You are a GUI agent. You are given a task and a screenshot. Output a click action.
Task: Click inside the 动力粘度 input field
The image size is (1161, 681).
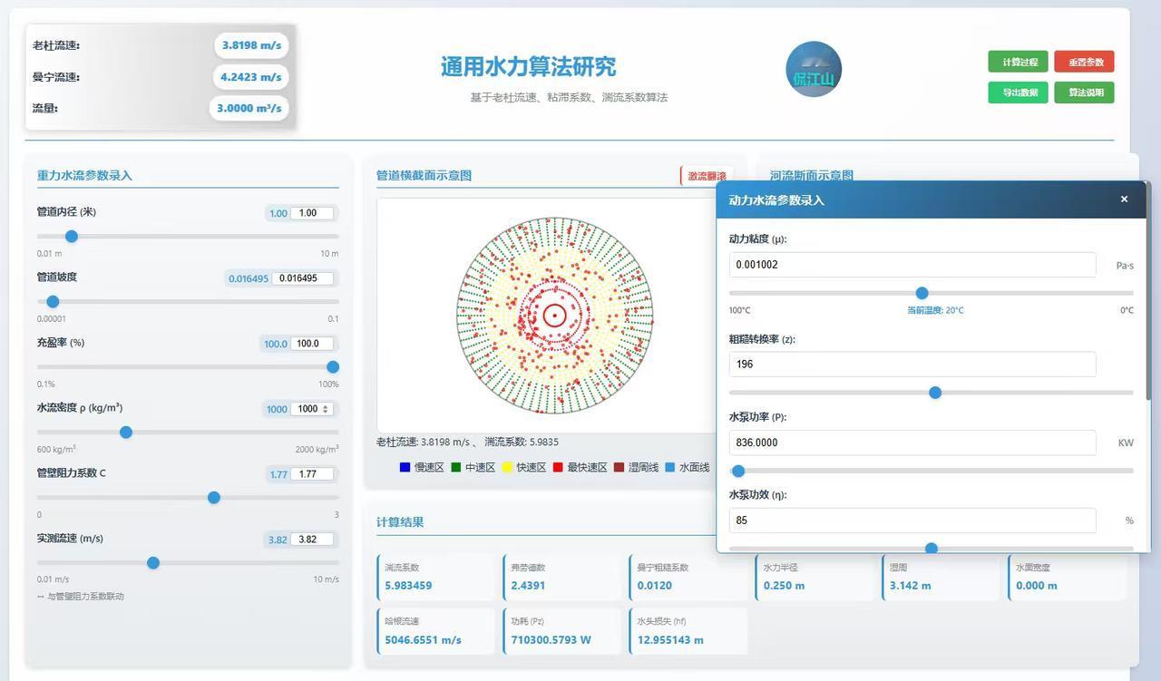point(912,264)
